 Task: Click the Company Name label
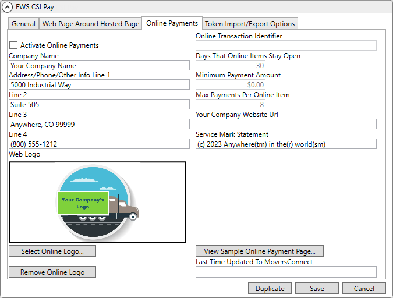pos(34,56)
